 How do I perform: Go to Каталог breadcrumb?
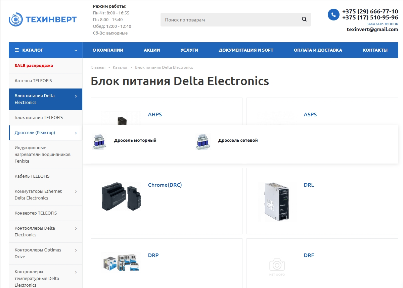[x=120, y=67]
